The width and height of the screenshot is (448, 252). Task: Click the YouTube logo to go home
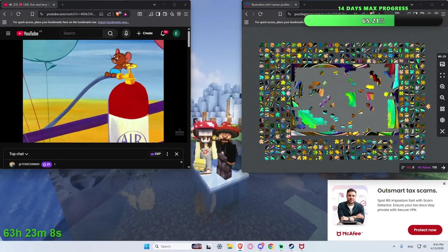click(x=27, y=33)
